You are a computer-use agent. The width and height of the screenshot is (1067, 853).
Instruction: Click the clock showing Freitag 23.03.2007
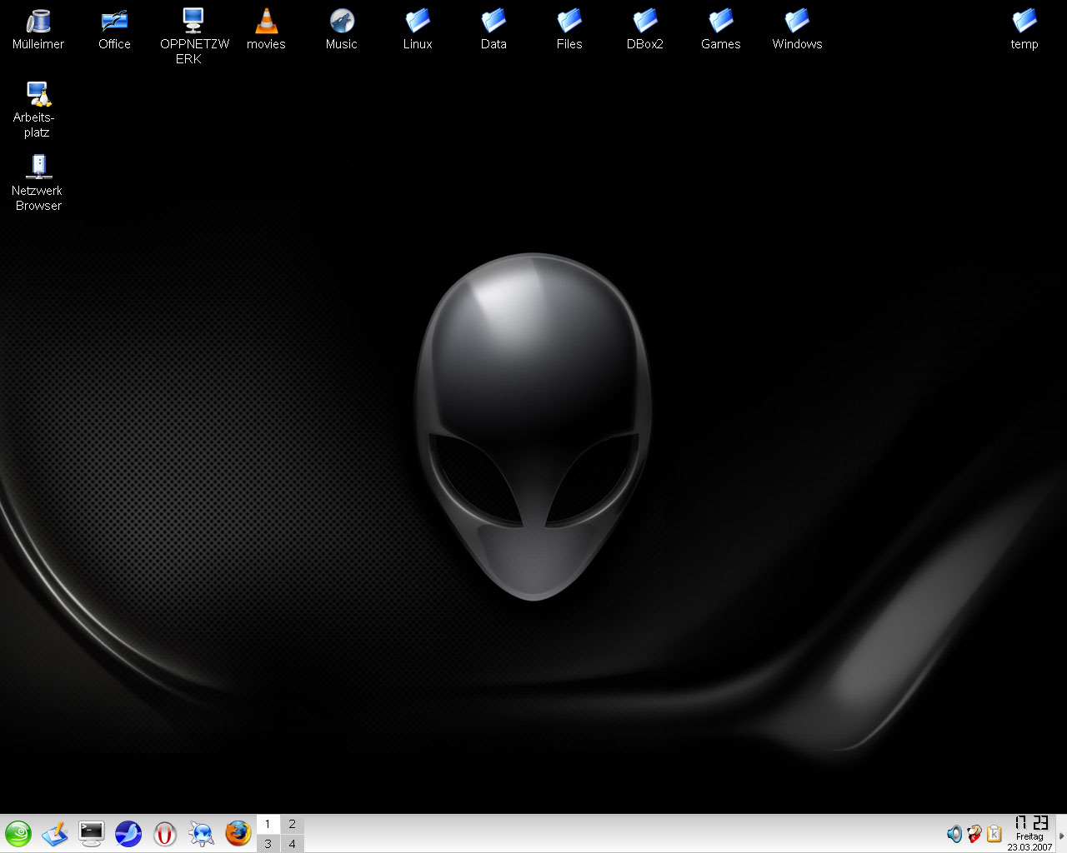[x=1030, y=833]
